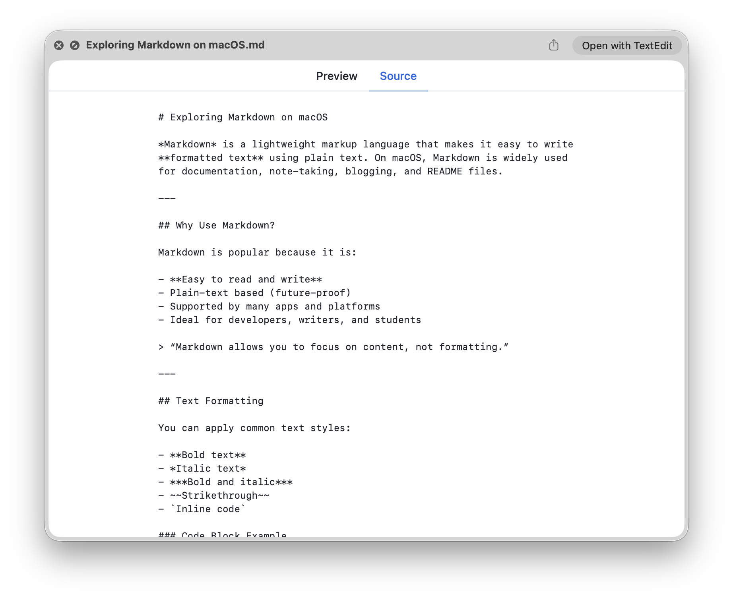Click the '# Exploring Markdown on macOS' heading line
The width and height of the screenshot is (733, 600).
click(243, 117)
